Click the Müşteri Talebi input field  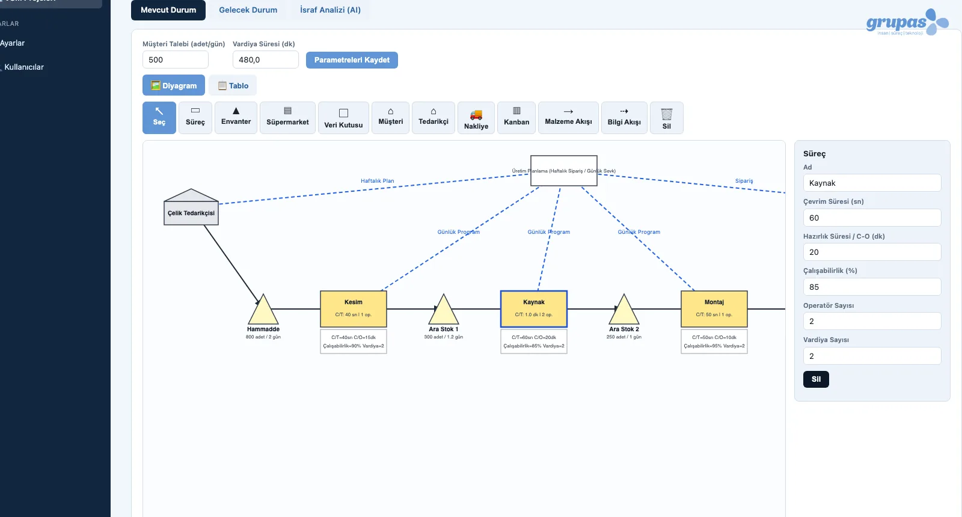click(176, 60)
